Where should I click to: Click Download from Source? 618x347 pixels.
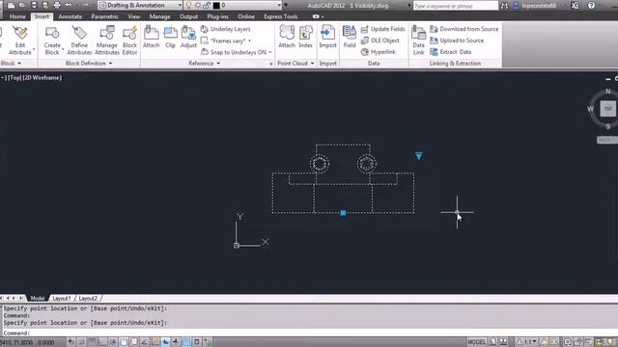point(463,29)
